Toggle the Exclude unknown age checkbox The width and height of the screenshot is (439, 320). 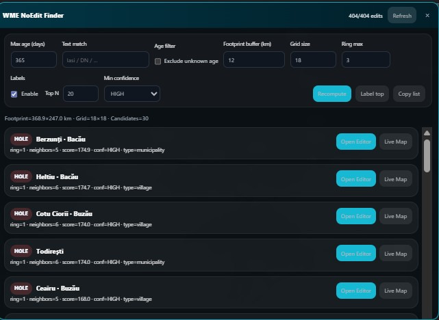click(x=158, y=61)
